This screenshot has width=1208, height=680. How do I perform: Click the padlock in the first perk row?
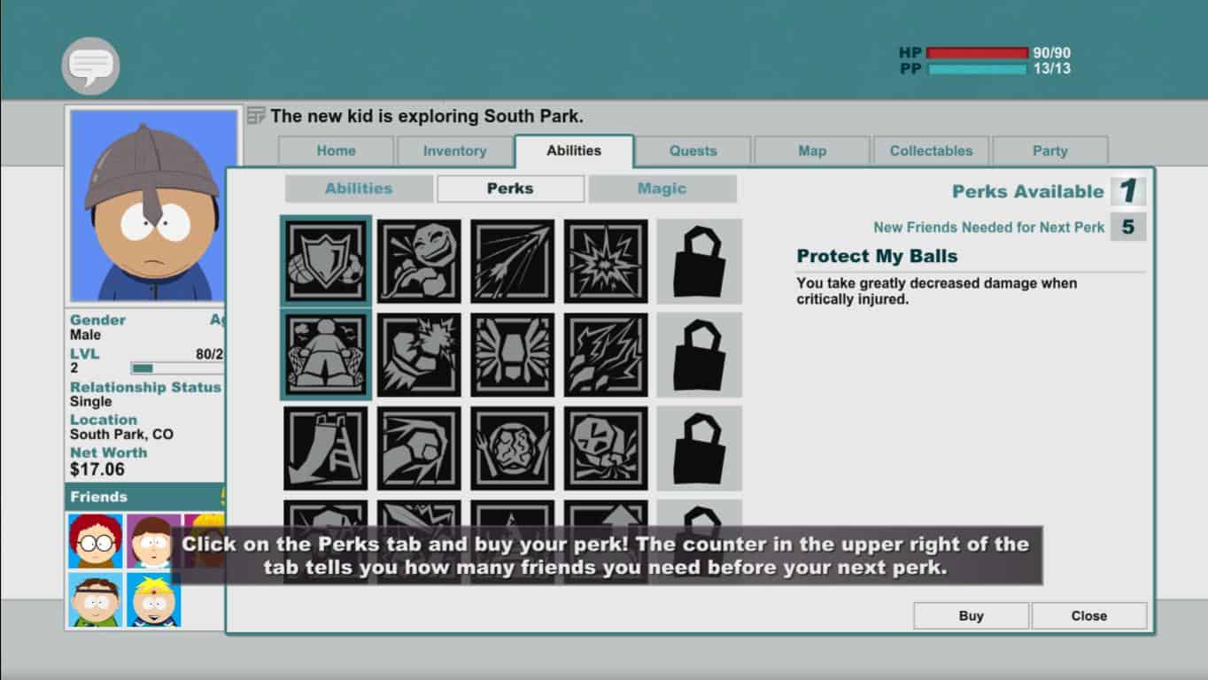(x=699, y=261)
